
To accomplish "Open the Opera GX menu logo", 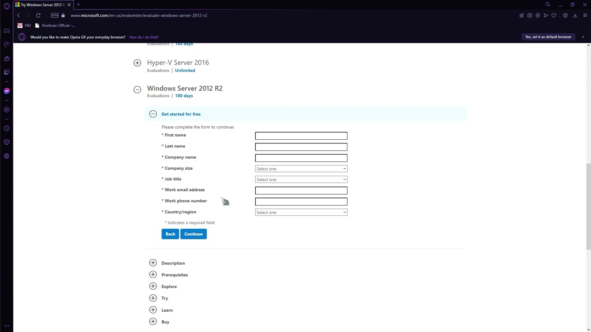I will [6, 5].
